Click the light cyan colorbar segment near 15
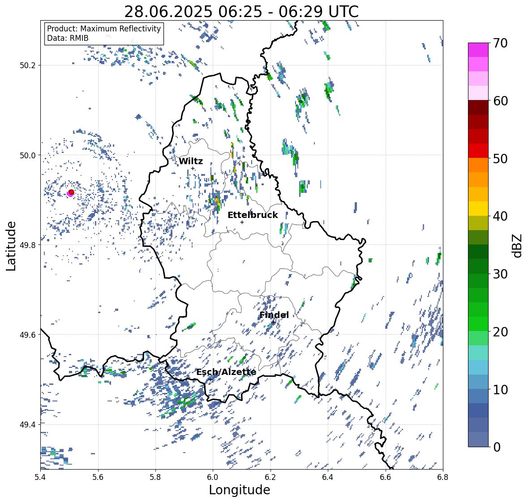The height and width of the screenshot is (501, 528). click(x=478, y=367)
